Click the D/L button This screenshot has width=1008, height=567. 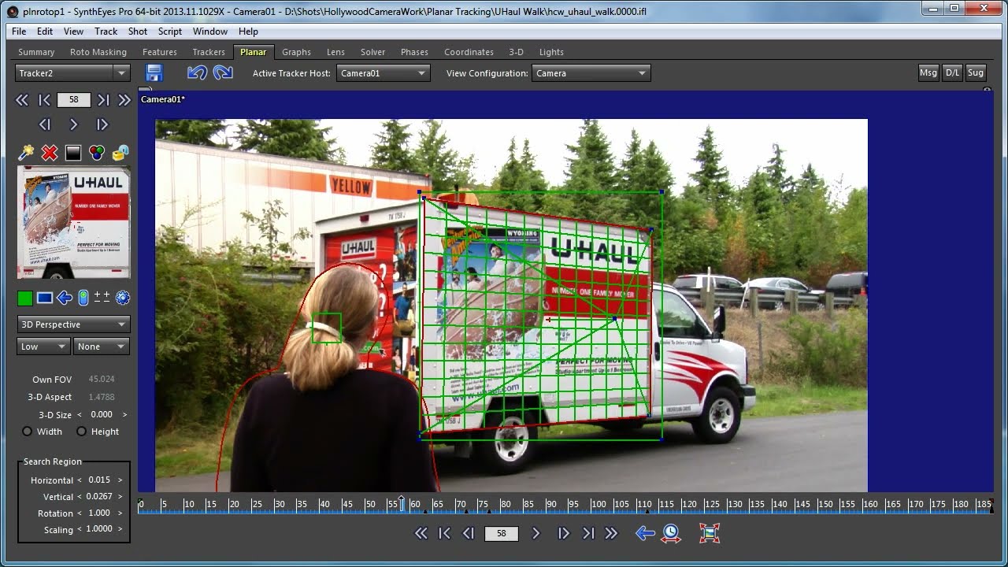[953, 72]
